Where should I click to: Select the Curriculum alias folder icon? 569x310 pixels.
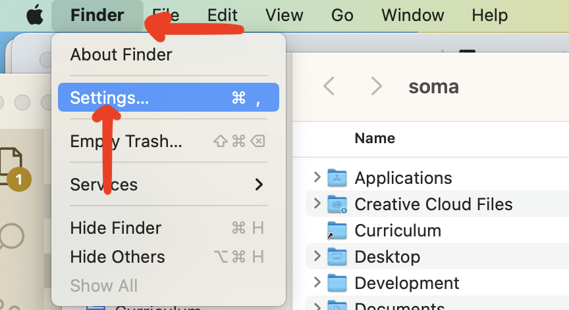pos(337,231)
